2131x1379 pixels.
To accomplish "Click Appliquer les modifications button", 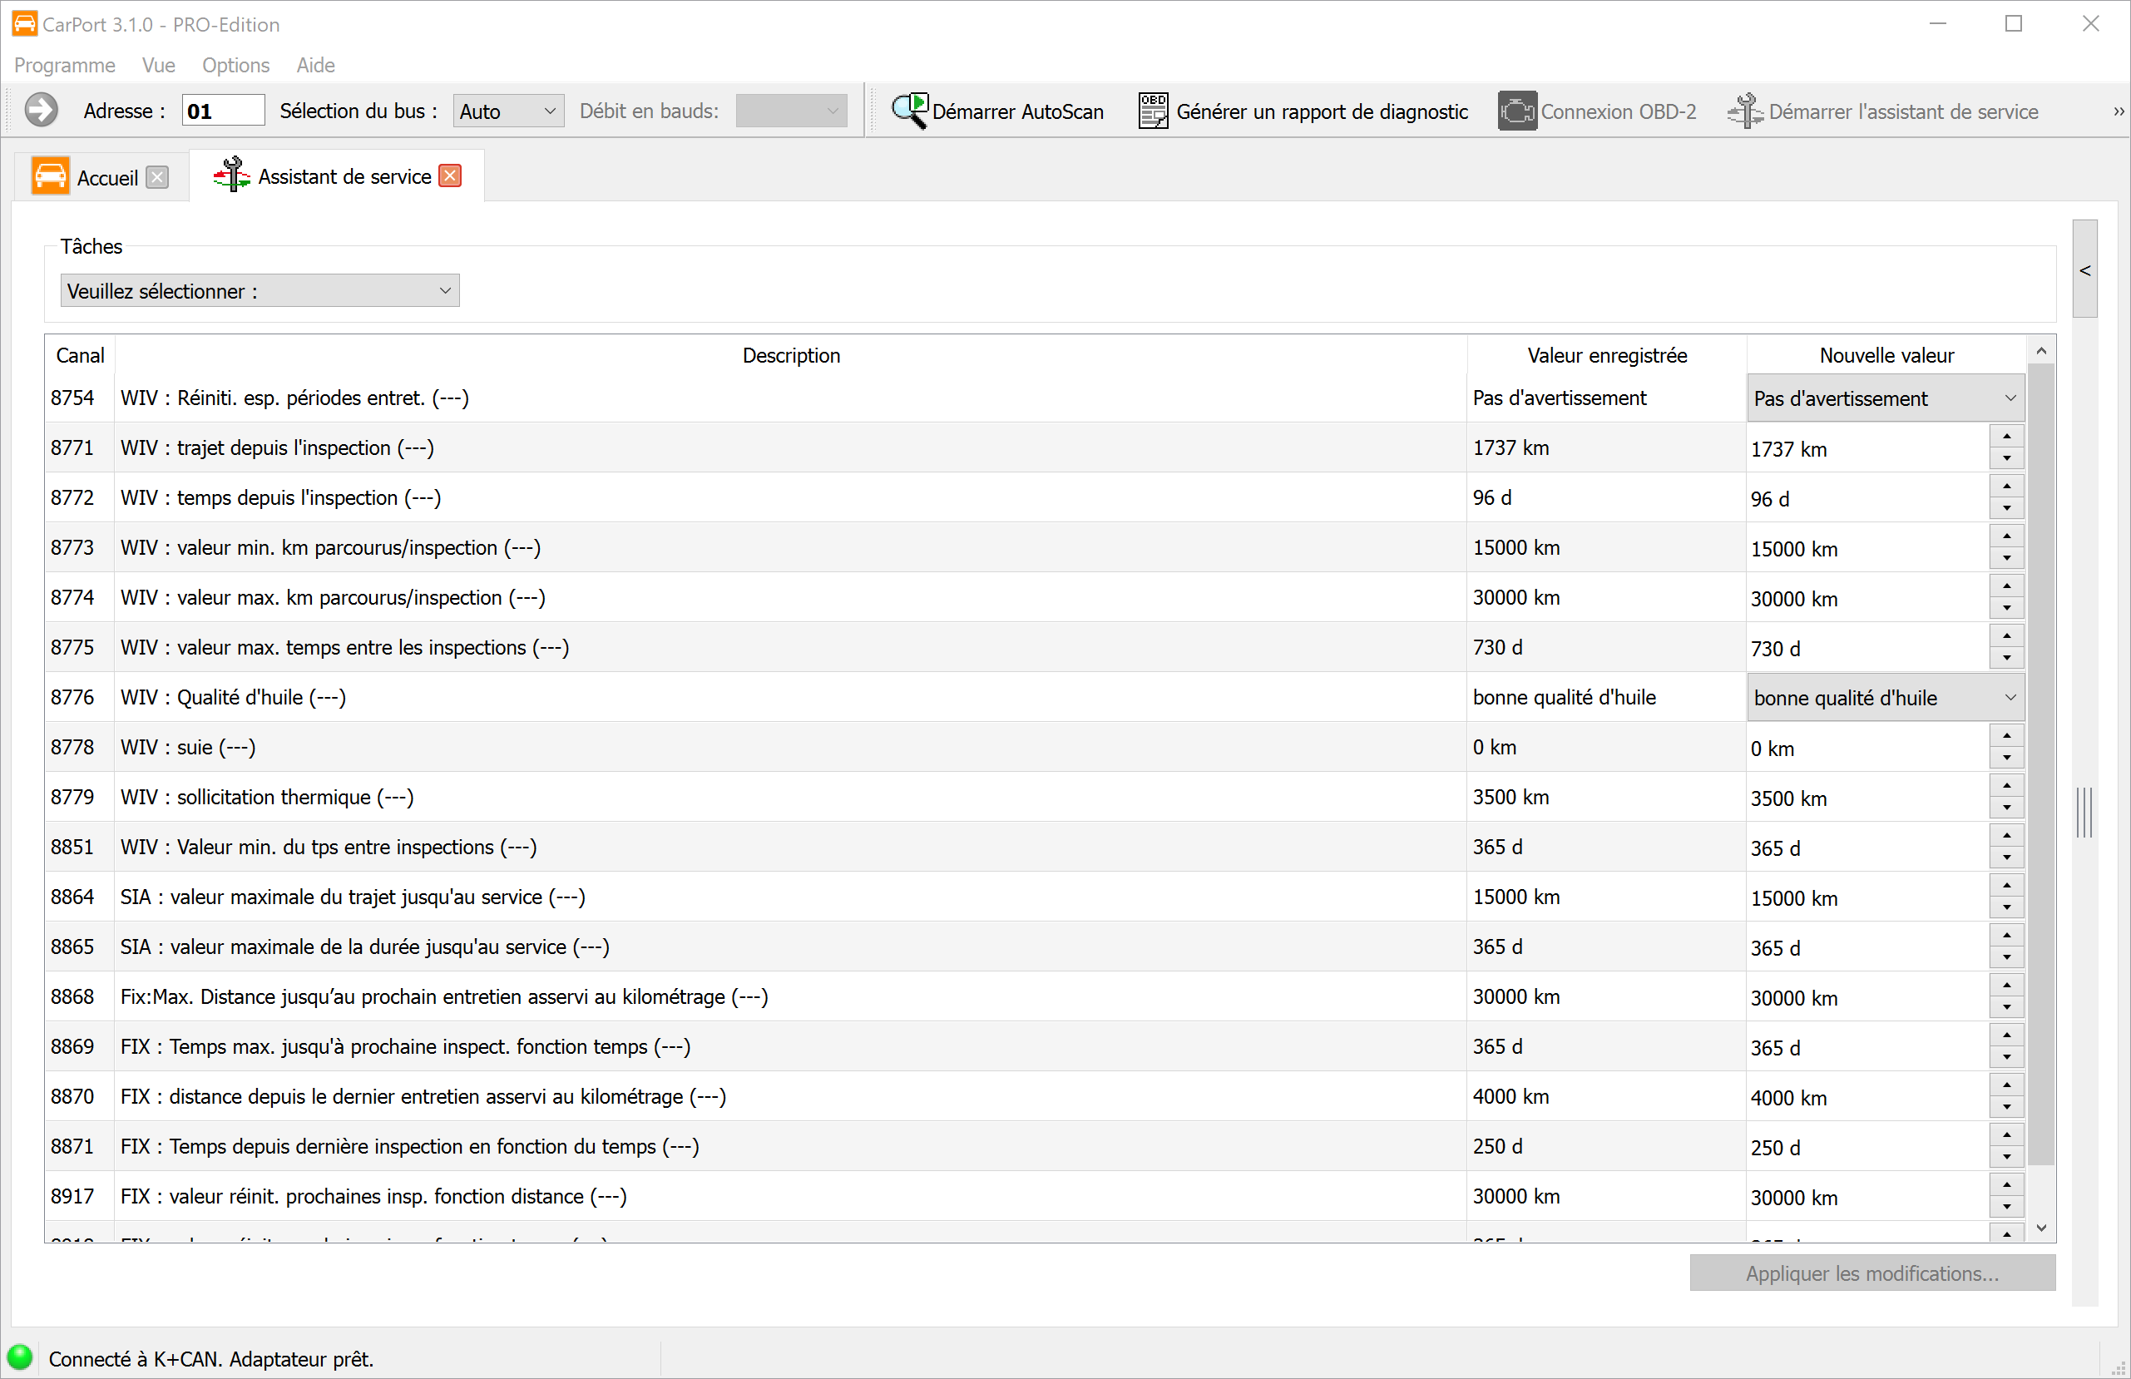I will 1871,1273.
